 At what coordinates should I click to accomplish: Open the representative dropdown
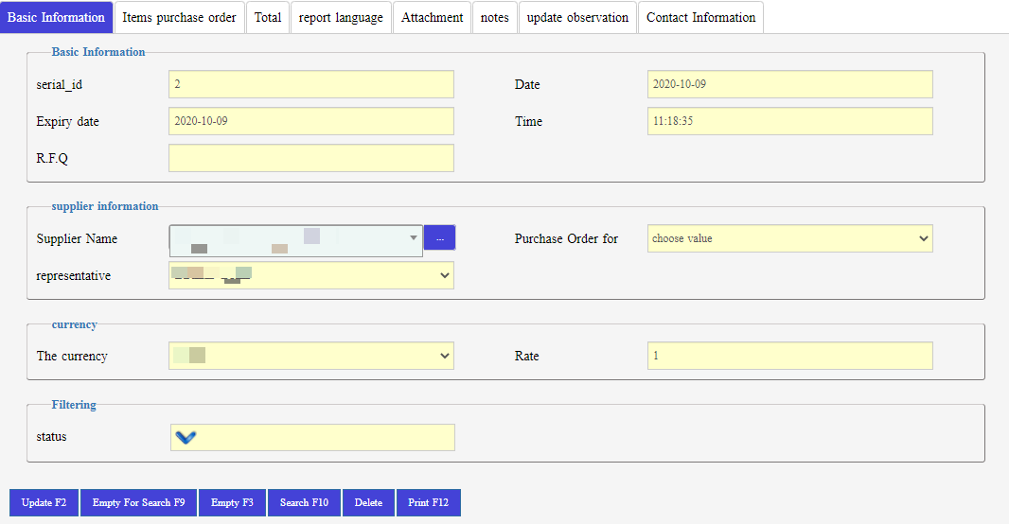point(310,275)
